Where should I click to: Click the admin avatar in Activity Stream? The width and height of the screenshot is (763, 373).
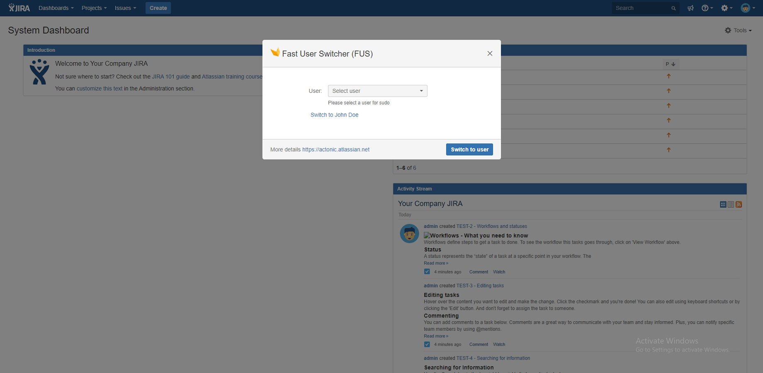point(409,233)
